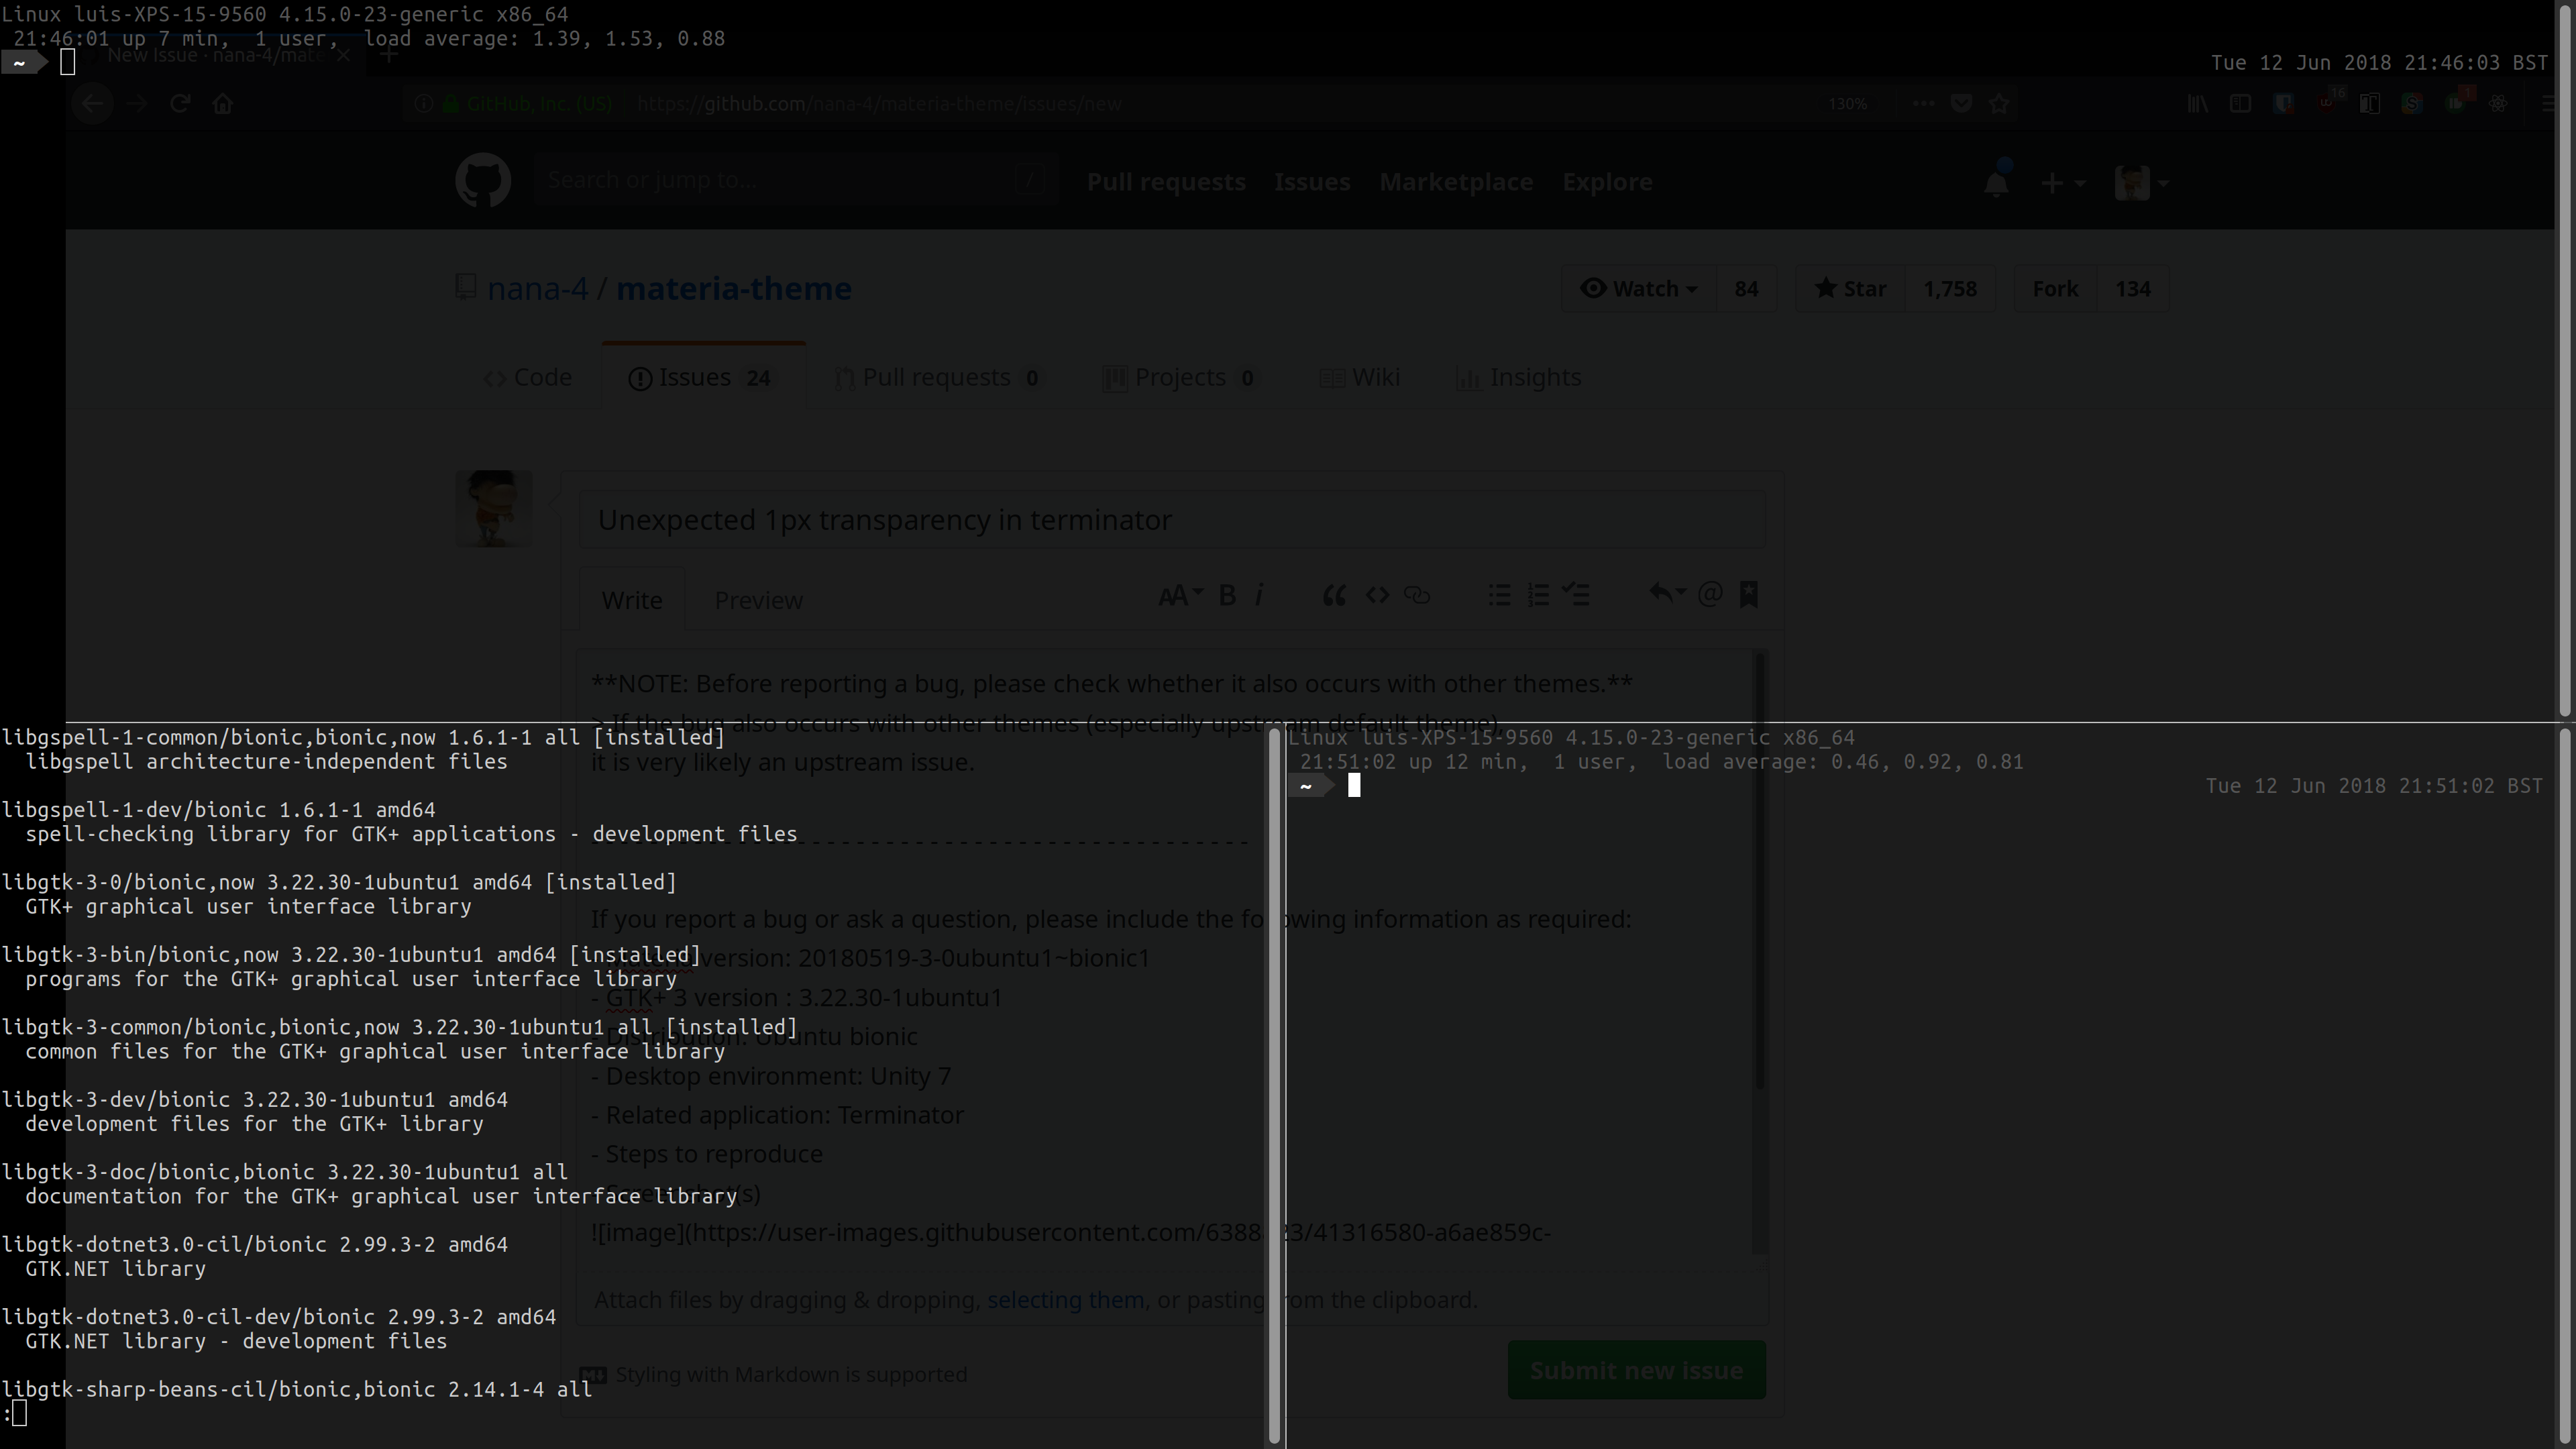2576x1449 pixels.
Task: Click the forward arrow in Firefox toolbar
Action: (136, 104)
